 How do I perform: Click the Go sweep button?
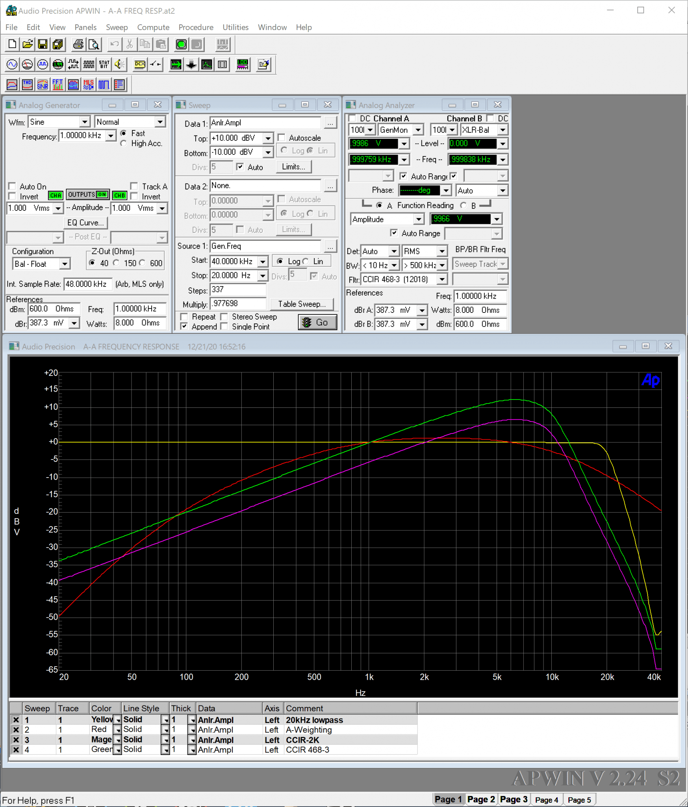pyautogui.click(x=317, y=322)
